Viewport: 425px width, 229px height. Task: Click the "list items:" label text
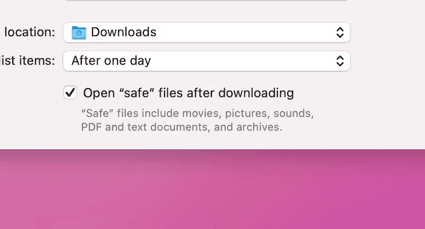(28, 60)
